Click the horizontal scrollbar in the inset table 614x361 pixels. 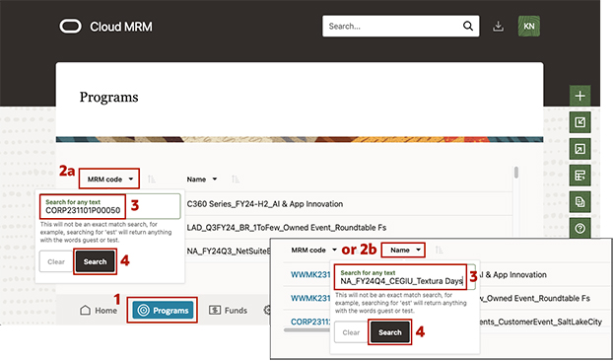coord(307,330)
